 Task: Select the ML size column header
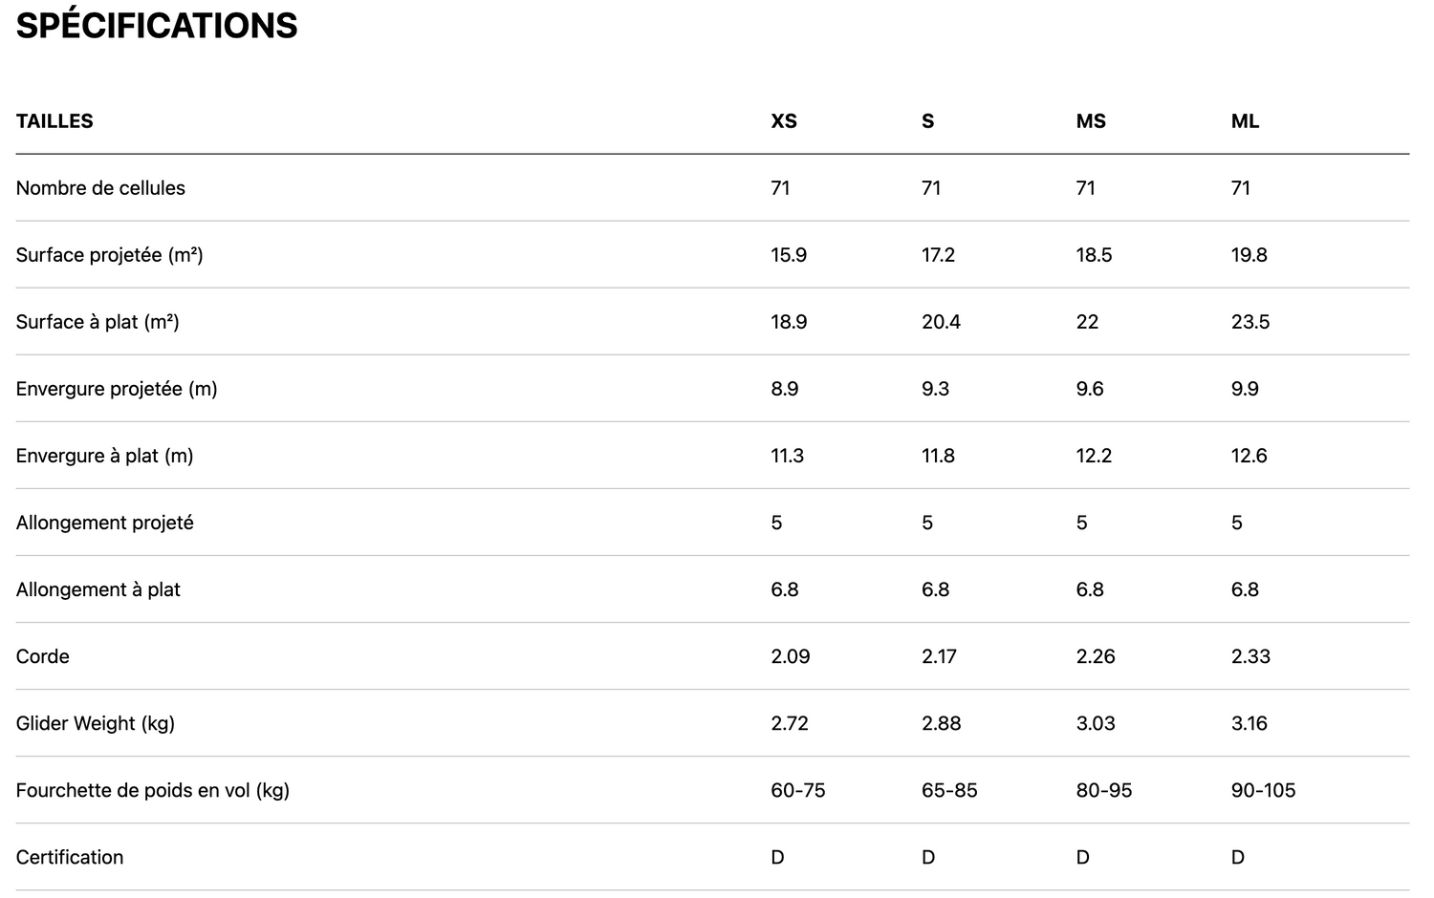(1245, 121)
